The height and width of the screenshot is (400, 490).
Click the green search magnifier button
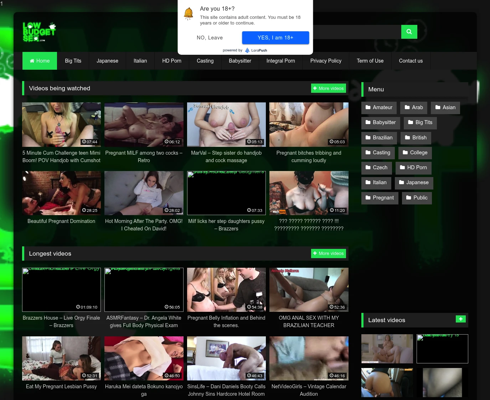pyautogui.click(x=409, y=32)
